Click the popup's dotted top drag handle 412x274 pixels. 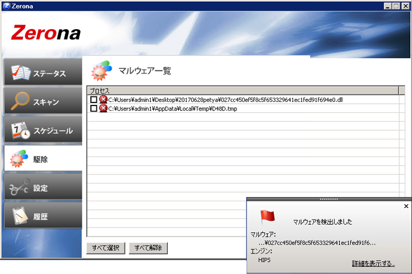329,199
